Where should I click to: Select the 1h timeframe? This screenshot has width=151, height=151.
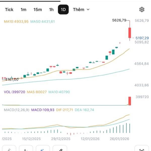click(x=51, y=10)
